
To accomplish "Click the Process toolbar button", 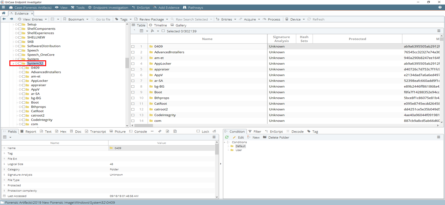I will point(271,19).
